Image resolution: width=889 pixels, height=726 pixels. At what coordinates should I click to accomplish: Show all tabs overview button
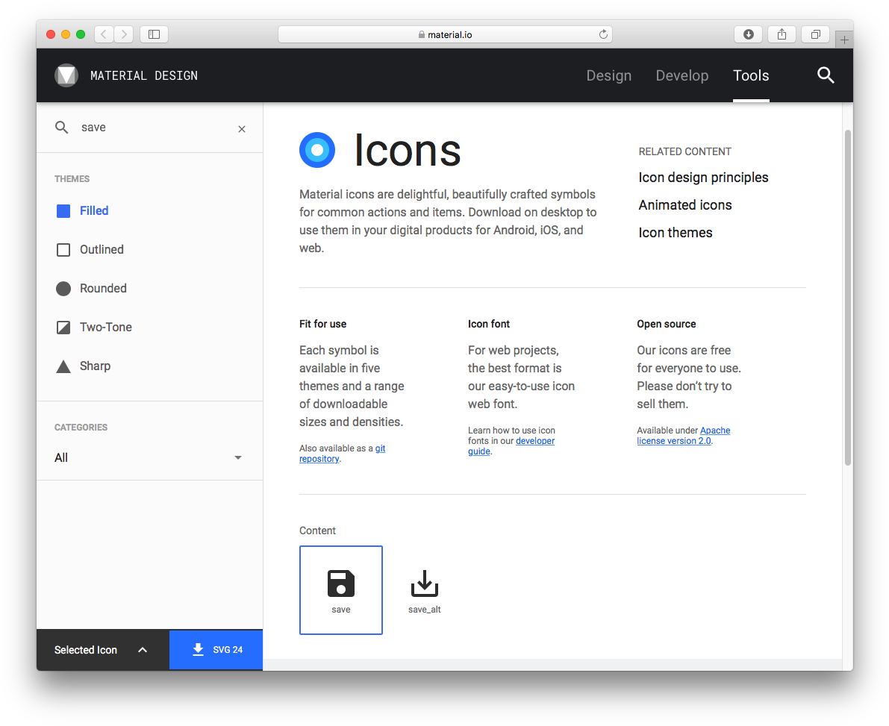(815, 34)
